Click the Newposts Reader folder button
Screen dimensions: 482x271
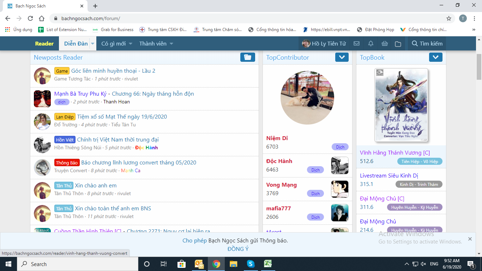[x=247, y=57]
